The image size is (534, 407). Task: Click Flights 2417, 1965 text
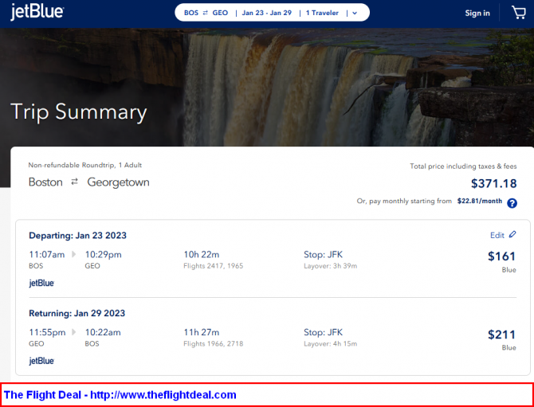[213, 266]
